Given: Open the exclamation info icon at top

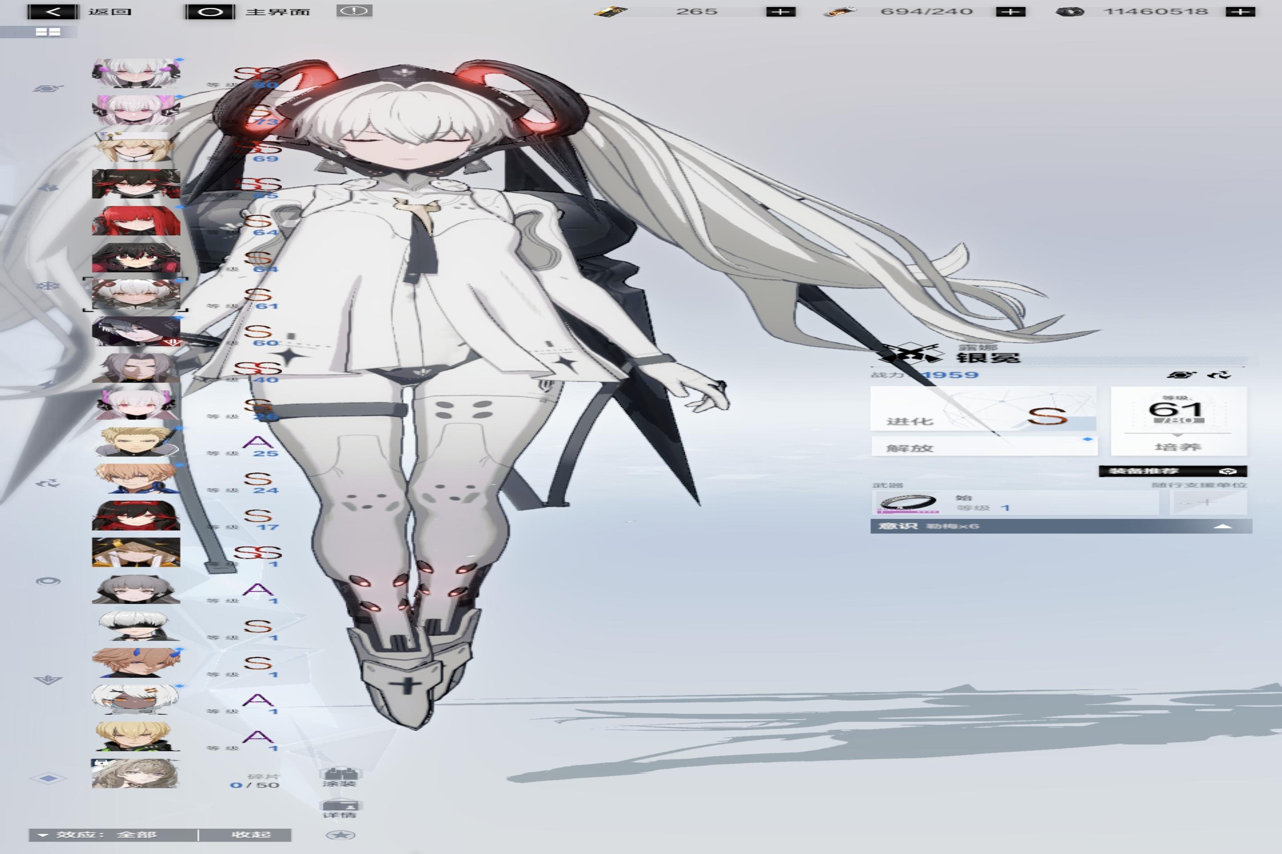Looking at the screenshot, I should coord(354,11).
